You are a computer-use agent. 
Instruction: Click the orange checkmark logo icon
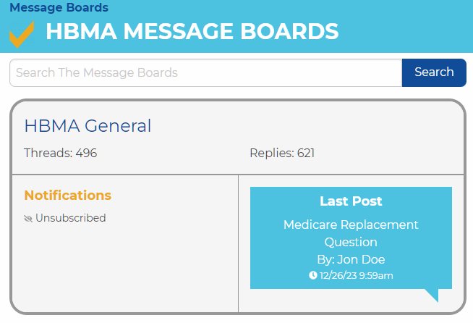pyautogui.click(x=22, y=34)
